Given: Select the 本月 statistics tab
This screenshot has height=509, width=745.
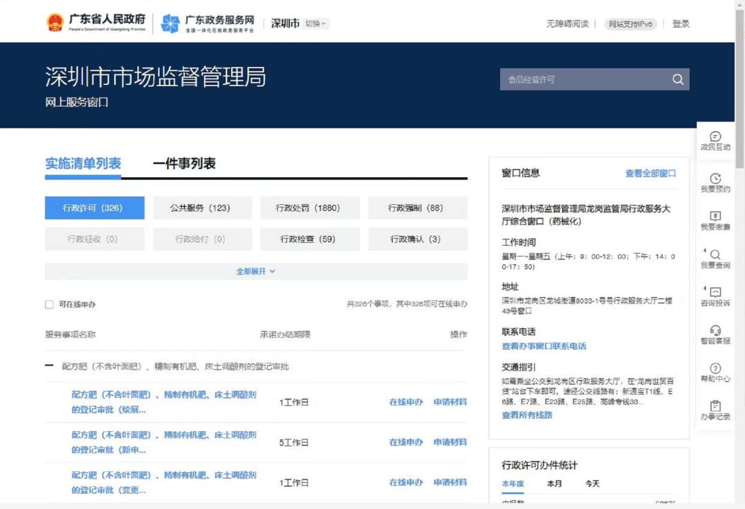Looking at the screenshot, I should click(x=554, y=484).
